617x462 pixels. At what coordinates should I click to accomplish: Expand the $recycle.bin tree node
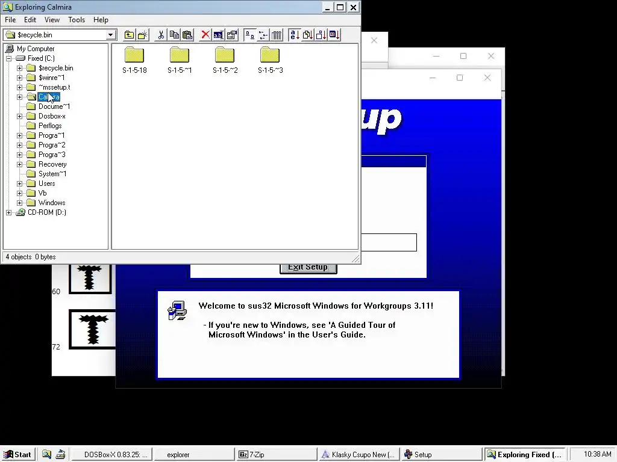pos(20,68)
